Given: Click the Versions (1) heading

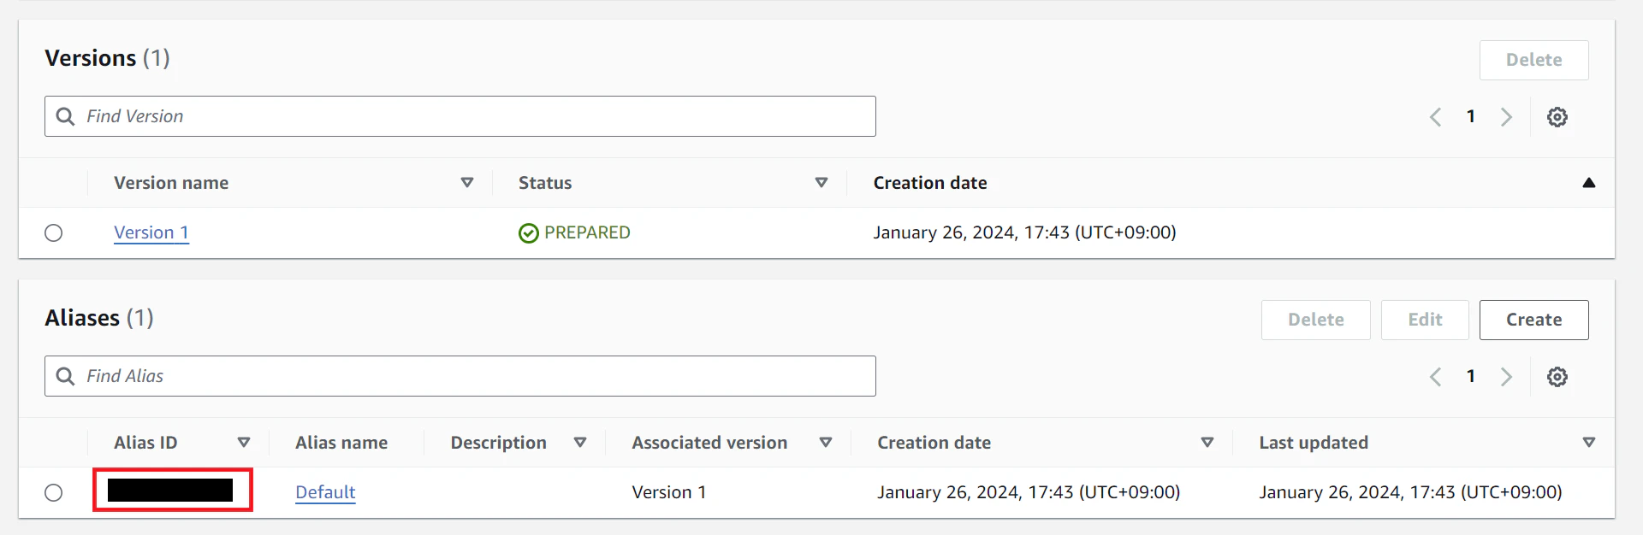Looking at the screenshot, I should point(107,58).
